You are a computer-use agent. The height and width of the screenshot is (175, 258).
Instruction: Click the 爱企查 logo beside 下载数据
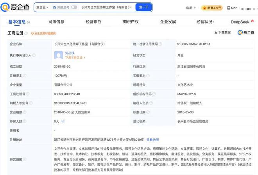(x=246, y=33)
